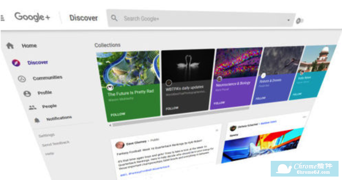Open the options menu on the colorful image post
Screen dimensions: 342x180
304,117
